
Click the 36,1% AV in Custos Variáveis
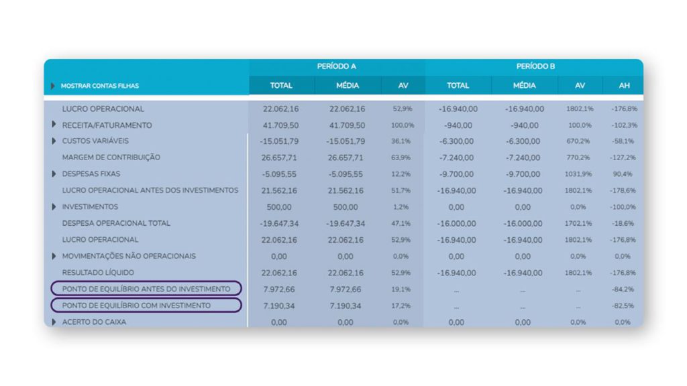point(401,141)
